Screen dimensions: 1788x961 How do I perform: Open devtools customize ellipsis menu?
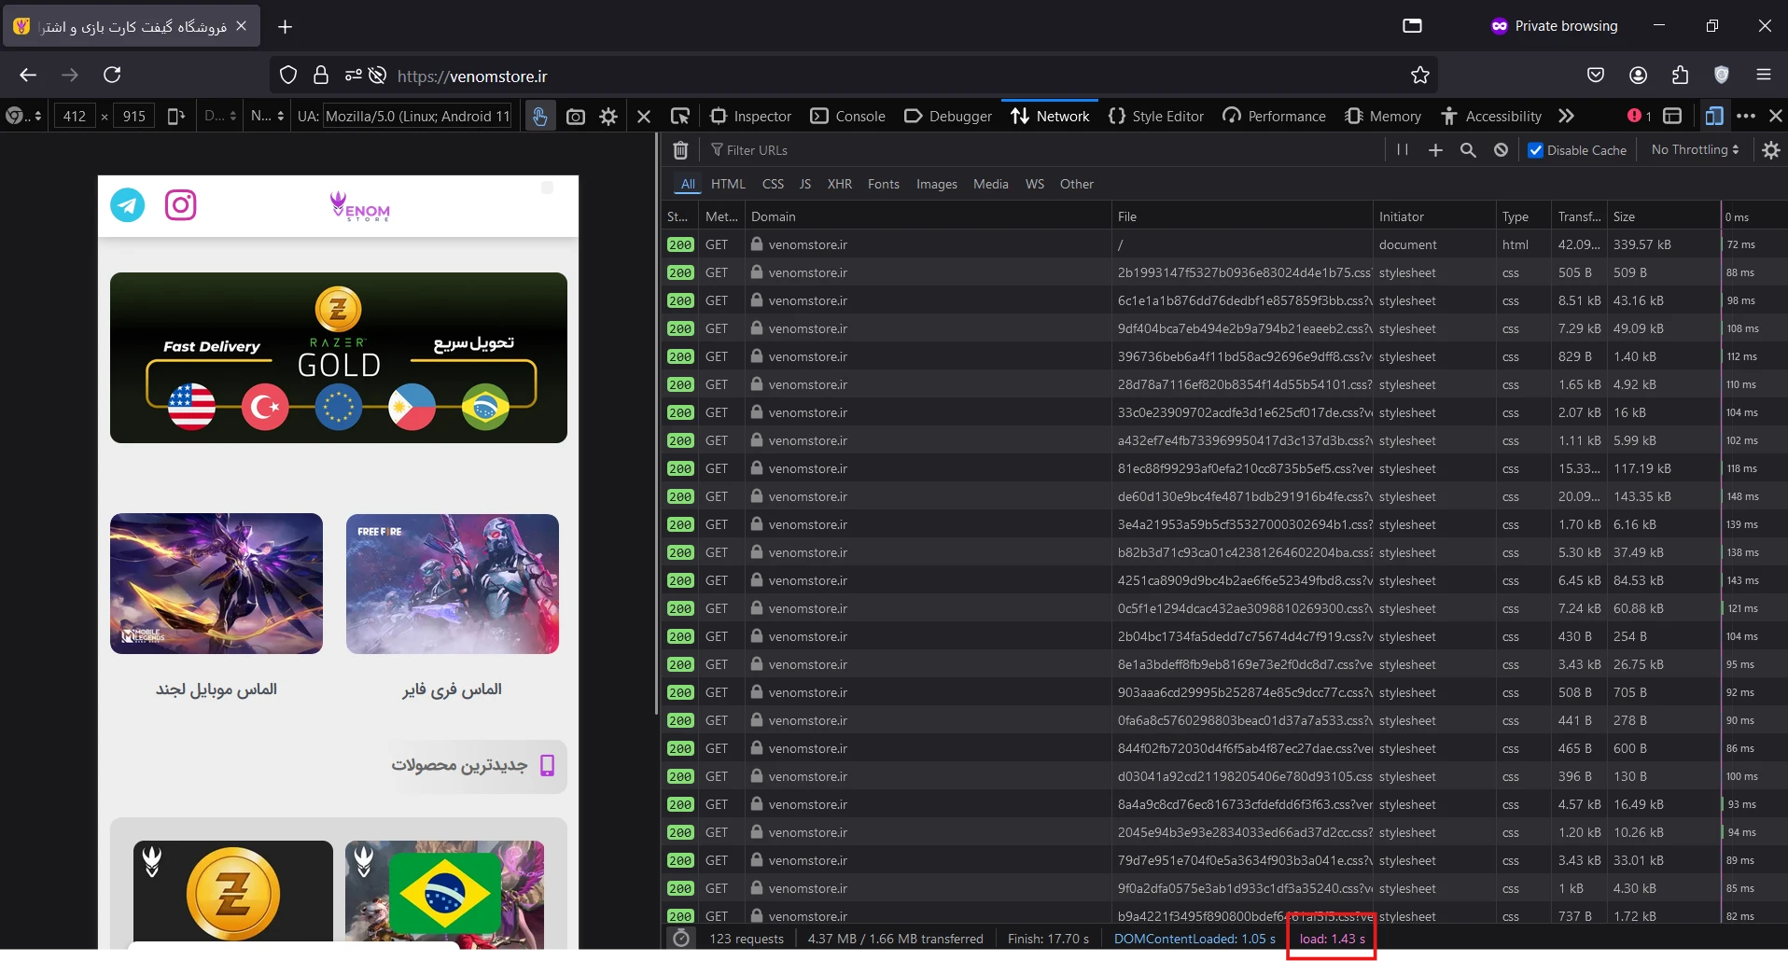coord(1746,116)
